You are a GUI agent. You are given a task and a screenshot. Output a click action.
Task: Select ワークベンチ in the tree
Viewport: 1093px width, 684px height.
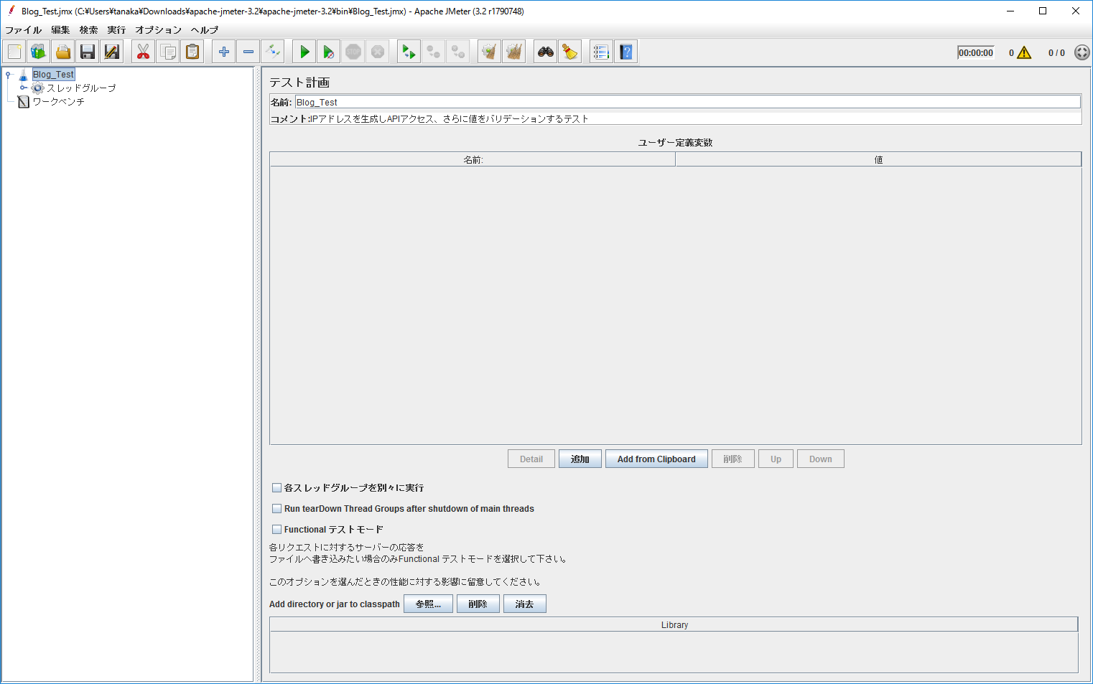(59, 101)
